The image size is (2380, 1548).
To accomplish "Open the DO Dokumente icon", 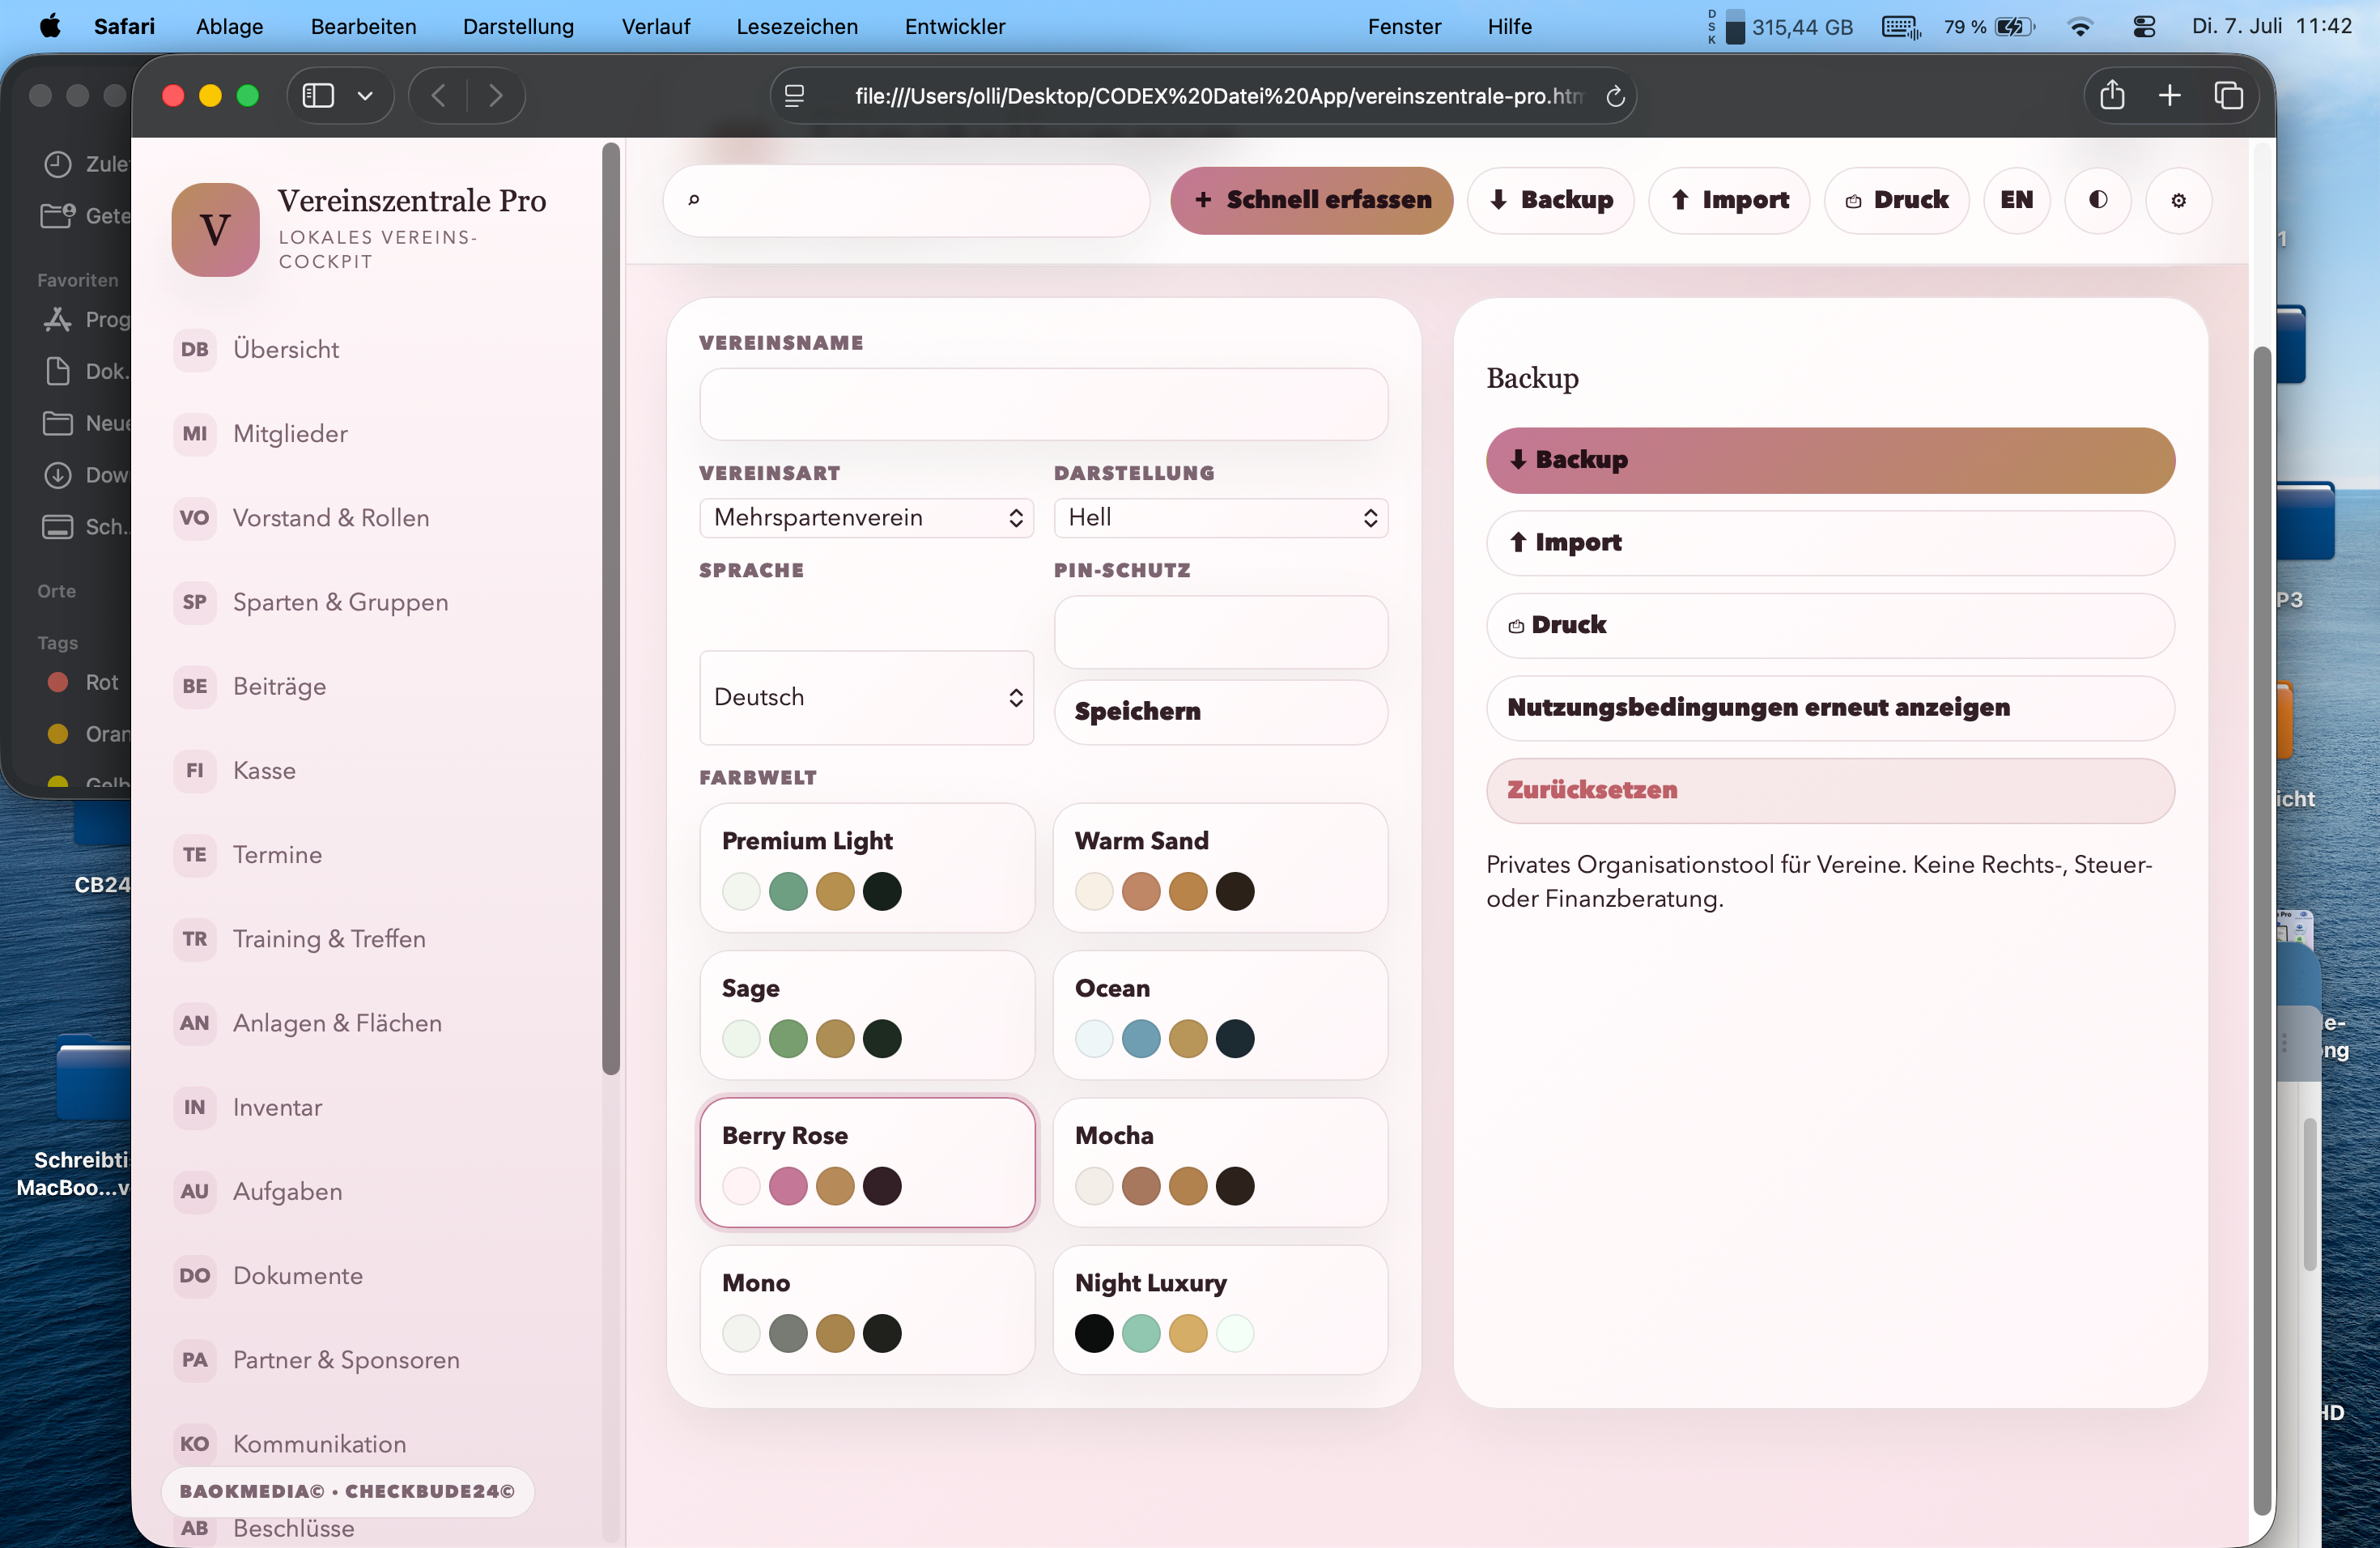I will click(195, 1276).
